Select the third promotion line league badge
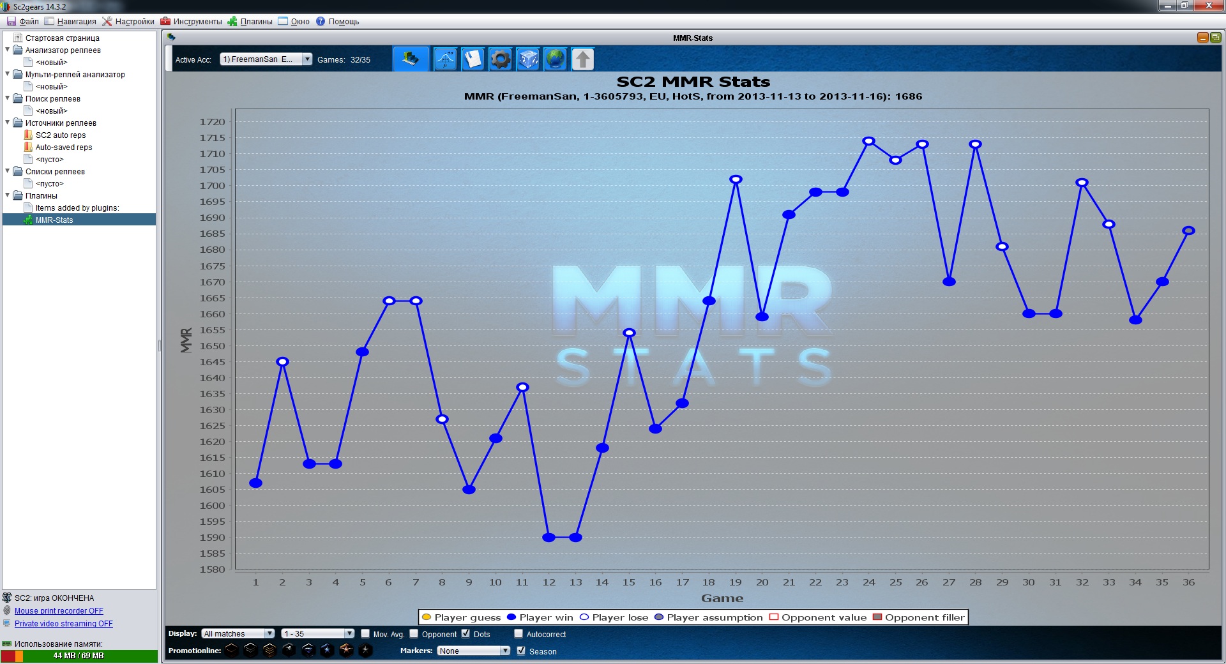This screenshot has height=664, width=1226. coord(270,650)
